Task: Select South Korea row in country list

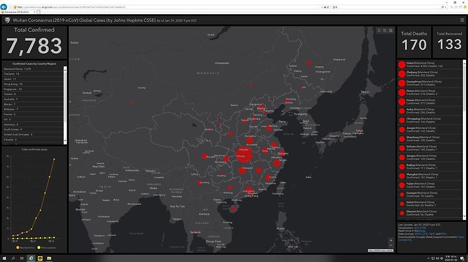Action: tap(33, 130)
